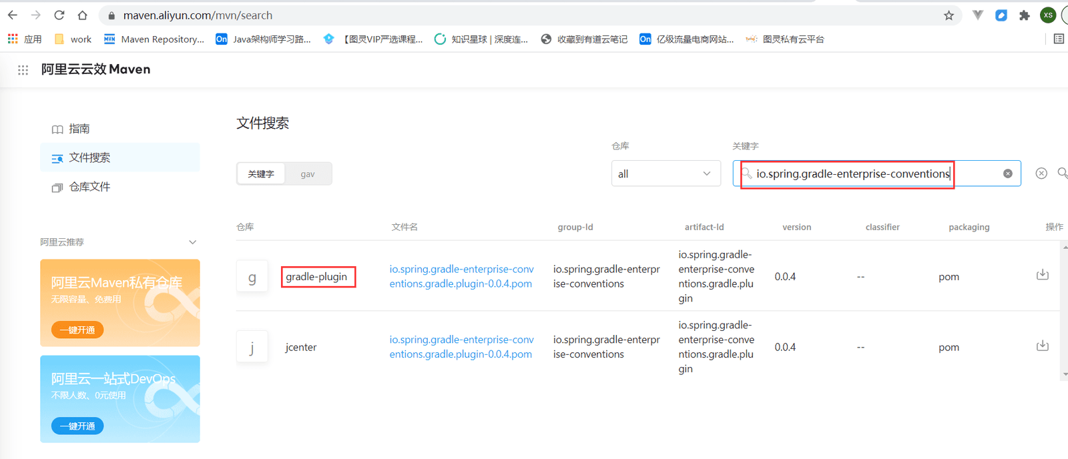Reload the page with the refresh icon

tap(59, 15)
